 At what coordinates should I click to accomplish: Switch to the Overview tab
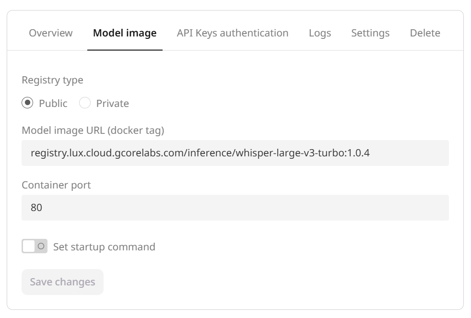coord(50,33)
